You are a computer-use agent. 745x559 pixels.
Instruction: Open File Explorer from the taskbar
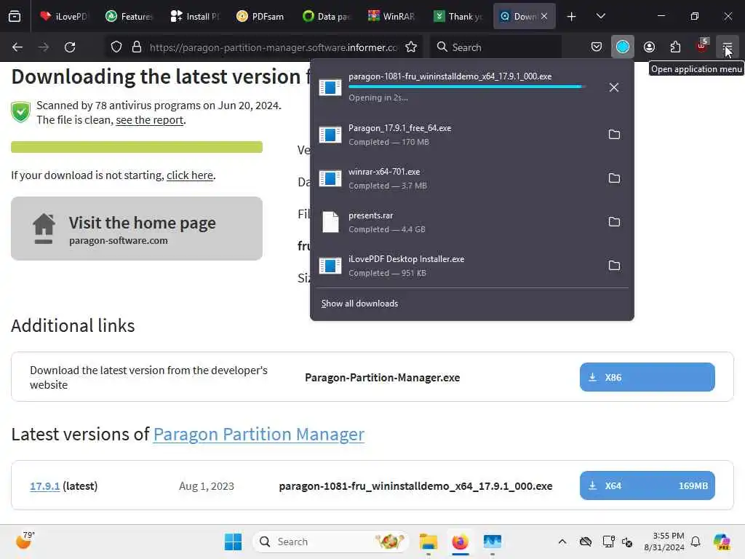[x=428, y=542]
